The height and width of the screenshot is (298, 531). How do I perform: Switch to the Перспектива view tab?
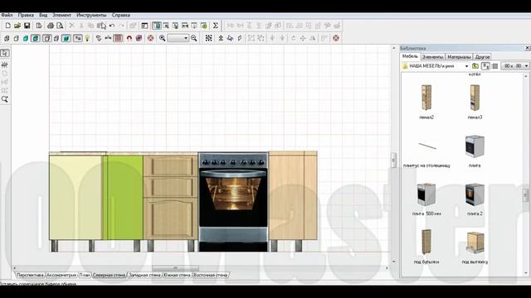pos(30,275)
